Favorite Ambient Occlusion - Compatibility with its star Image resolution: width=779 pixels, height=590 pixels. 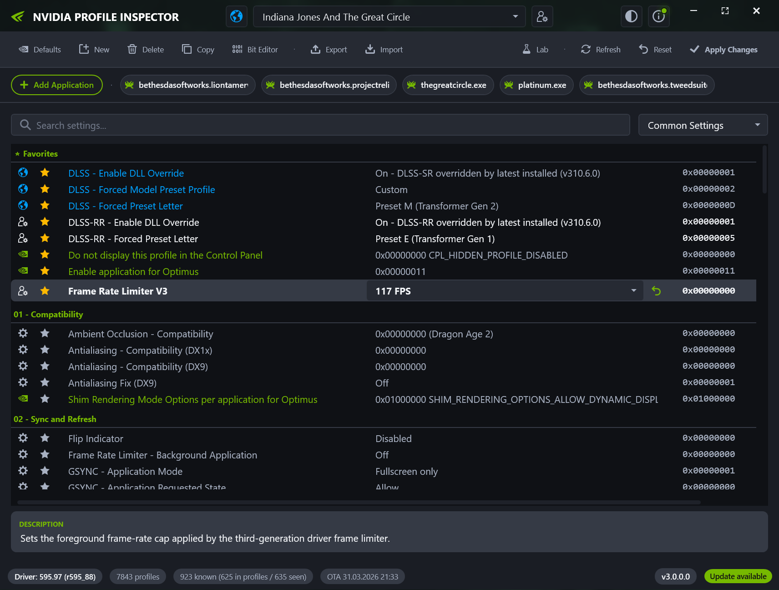coord(45,333)
